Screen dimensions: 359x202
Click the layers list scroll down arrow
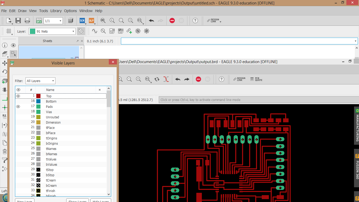coord(109,194)
